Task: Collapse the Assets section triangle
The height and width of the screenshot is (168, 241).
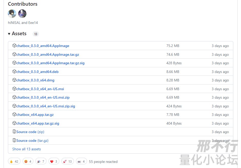Action: pyautogui.click(x=9, y=34)
